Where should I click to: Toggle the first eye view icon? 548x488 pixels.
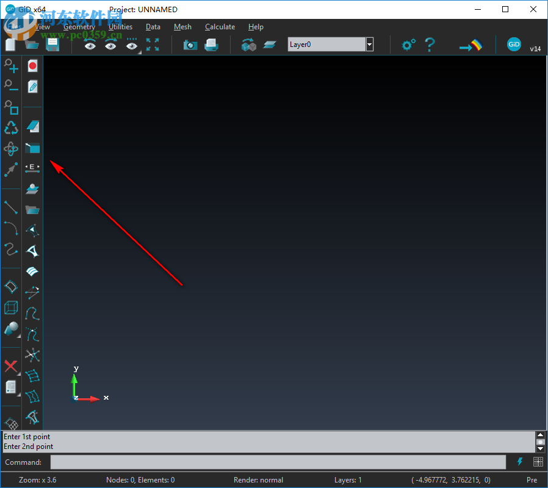(90, 45)
